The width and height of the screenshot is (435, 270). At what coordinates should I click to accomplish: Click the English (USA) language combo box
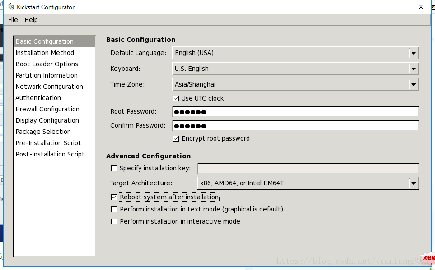tap(295, 53)
